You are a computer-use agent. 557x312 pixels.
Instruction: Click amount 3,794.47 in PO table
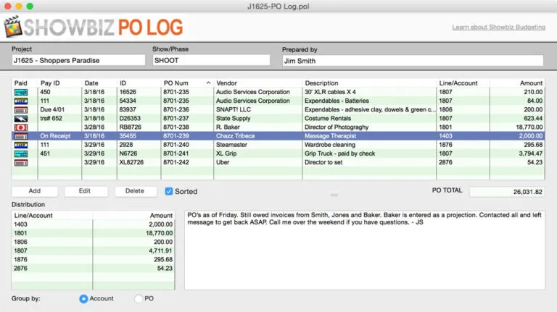click(530, 154)
